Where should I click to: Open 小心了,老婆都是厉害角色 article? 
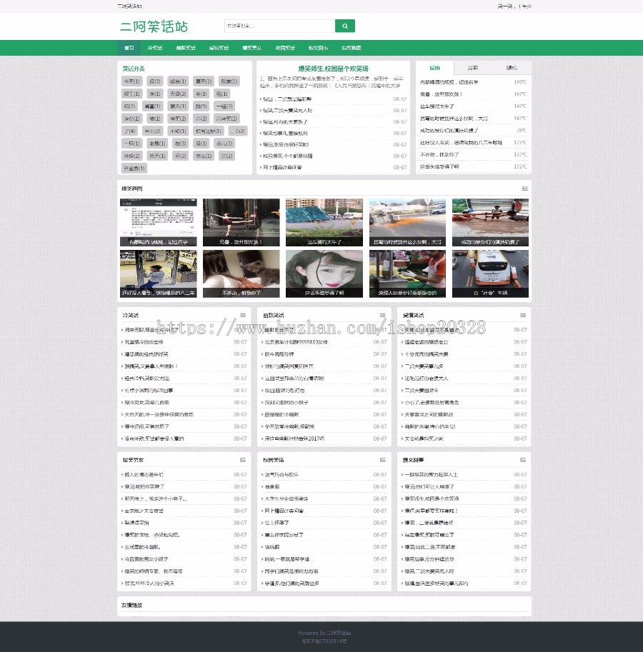(432, 403)
